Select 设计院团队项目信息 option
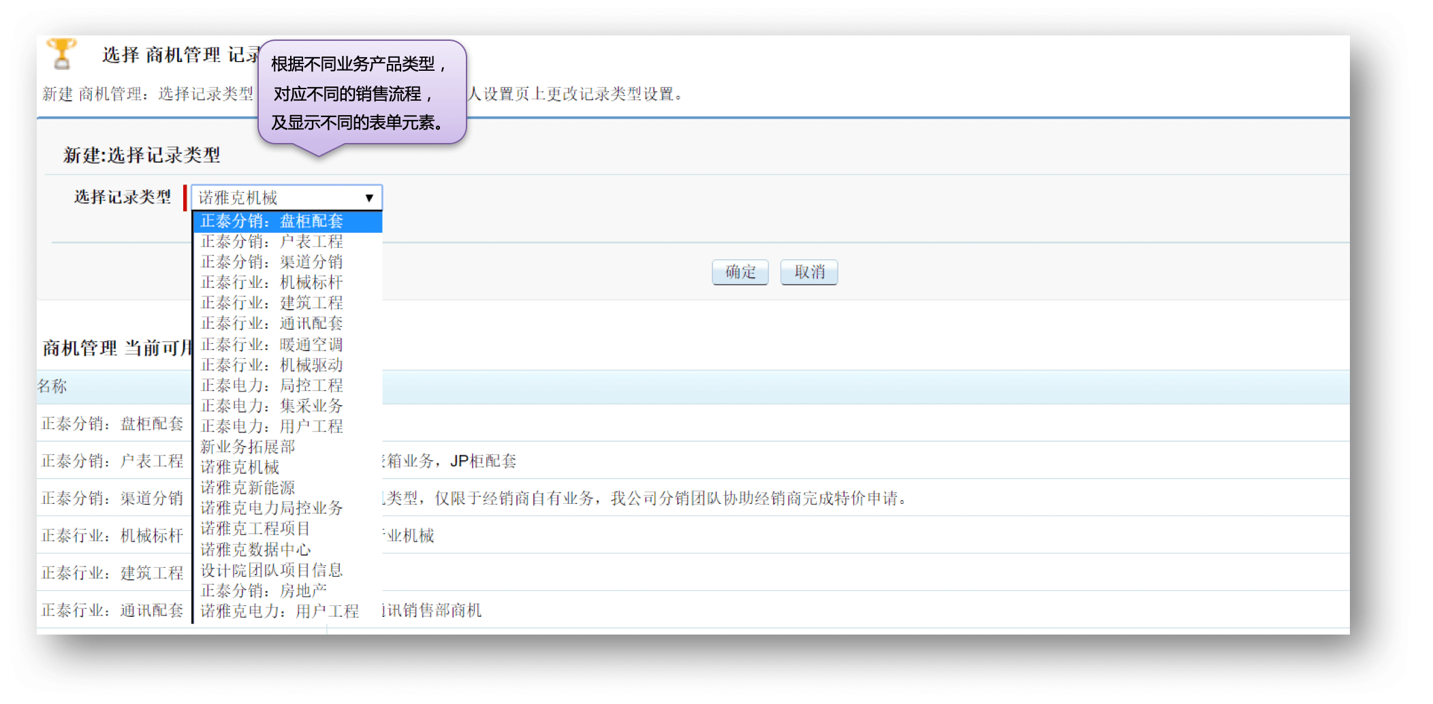 click(287, 570)
